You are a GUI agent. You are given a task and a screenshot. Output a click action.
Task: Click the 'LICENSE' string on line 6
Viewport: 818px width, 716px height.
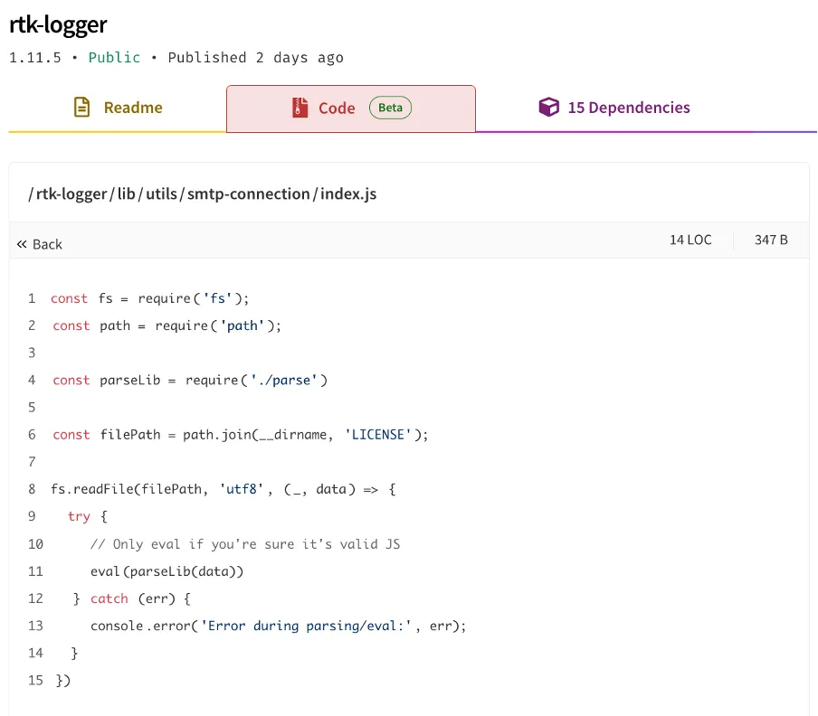point(378,435)
